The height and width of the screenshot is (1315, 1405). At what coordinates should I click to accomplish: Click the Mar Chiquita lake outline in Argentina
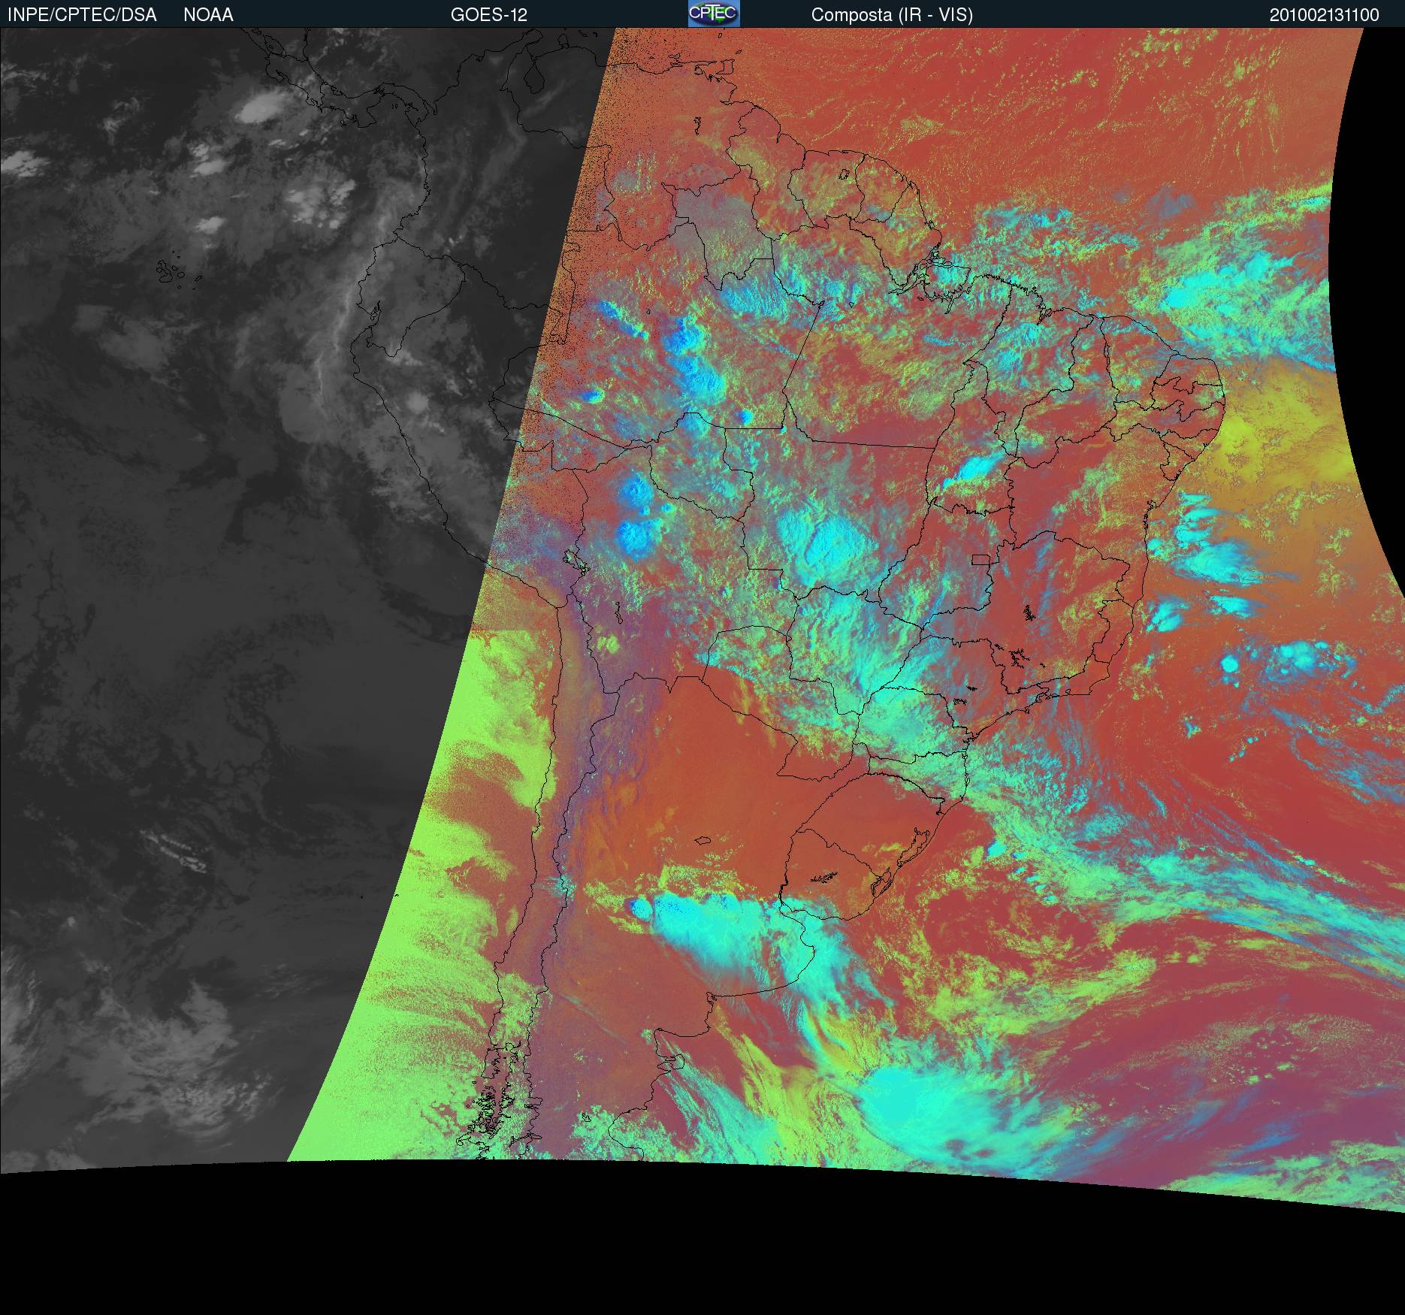[702, 842]
